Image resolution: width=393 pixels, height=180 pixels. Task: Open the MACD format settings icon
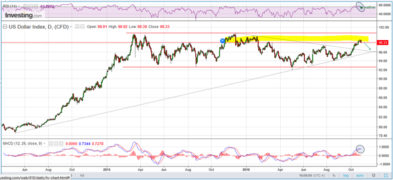pos(56,143)
